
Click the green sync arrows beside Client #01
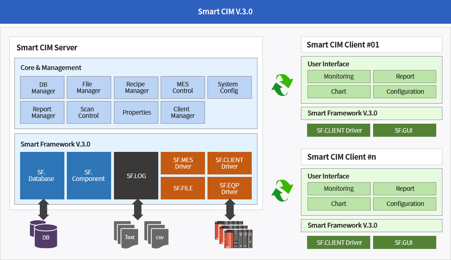point(282,85)
